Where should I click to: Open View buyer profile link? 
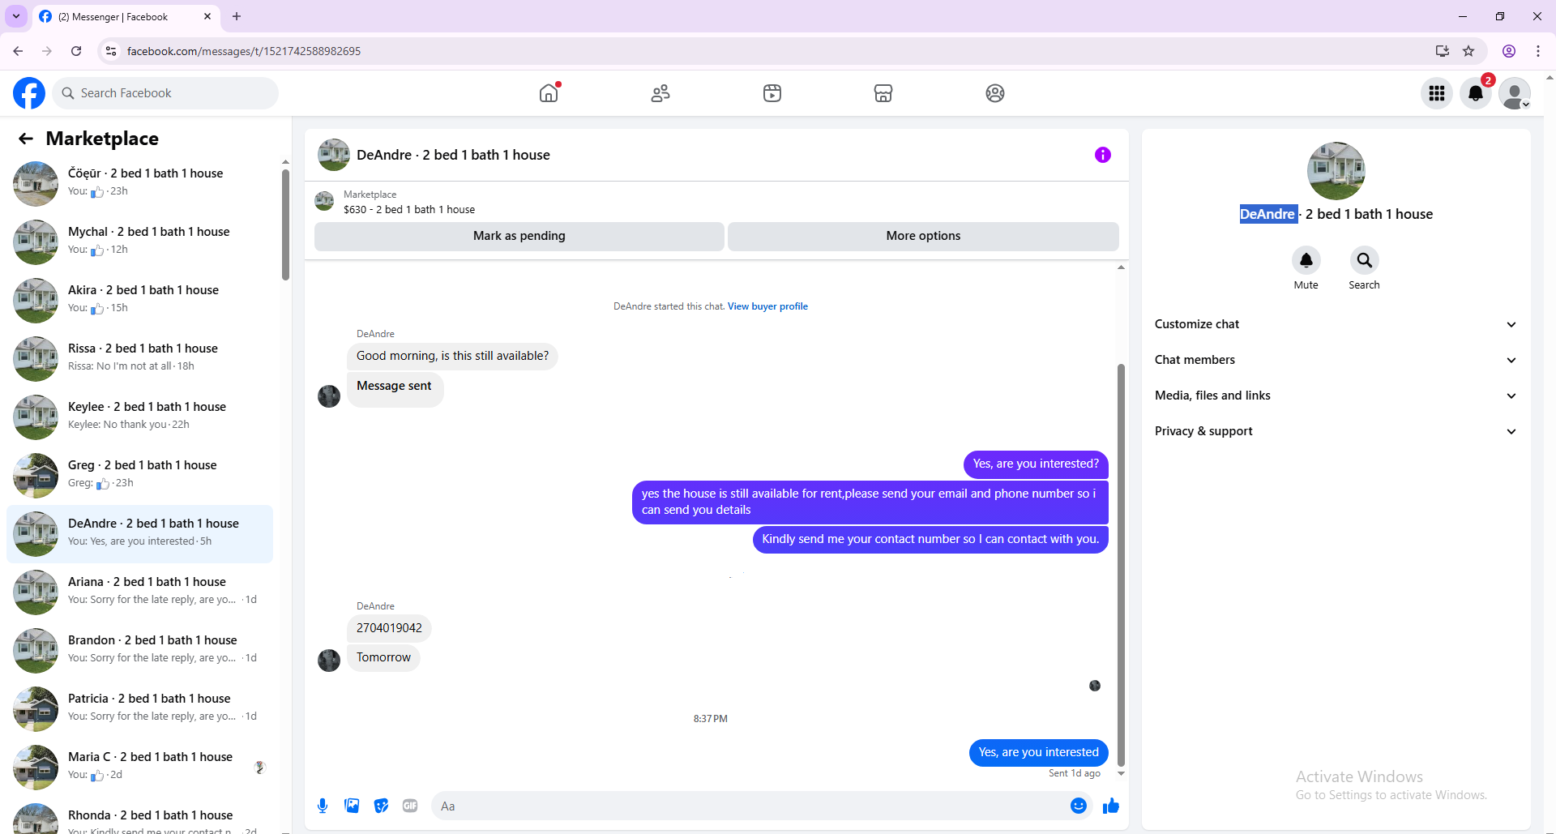click(x=767, y=306)
